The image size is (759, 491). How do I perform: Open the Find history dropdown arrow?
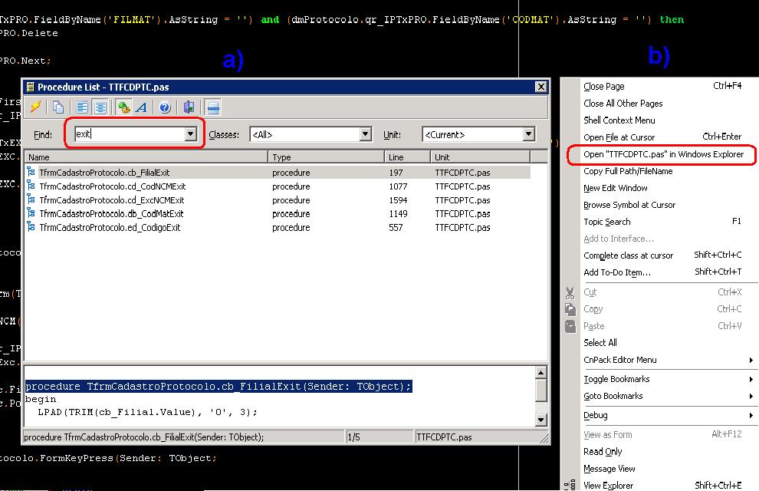[x=191, y=134]
